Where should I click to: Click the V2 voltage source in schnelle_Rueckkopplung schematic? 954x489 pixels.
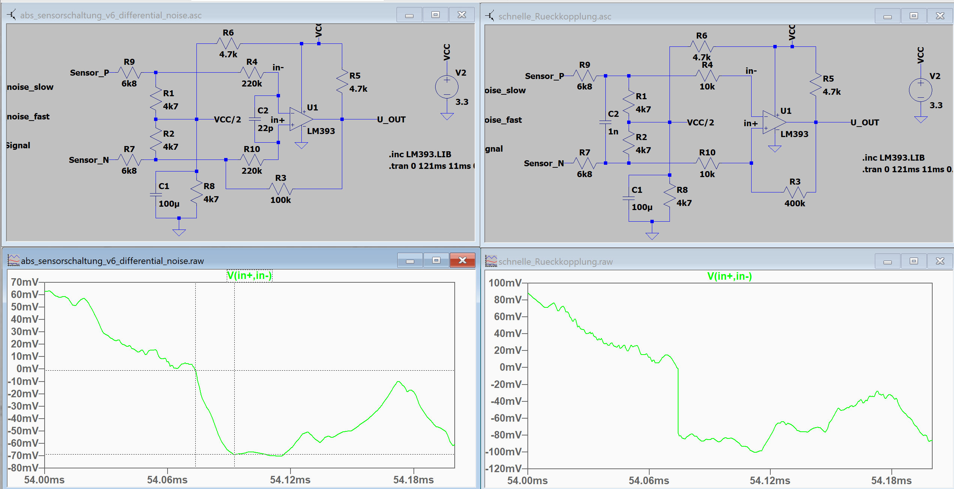[920, 90]
